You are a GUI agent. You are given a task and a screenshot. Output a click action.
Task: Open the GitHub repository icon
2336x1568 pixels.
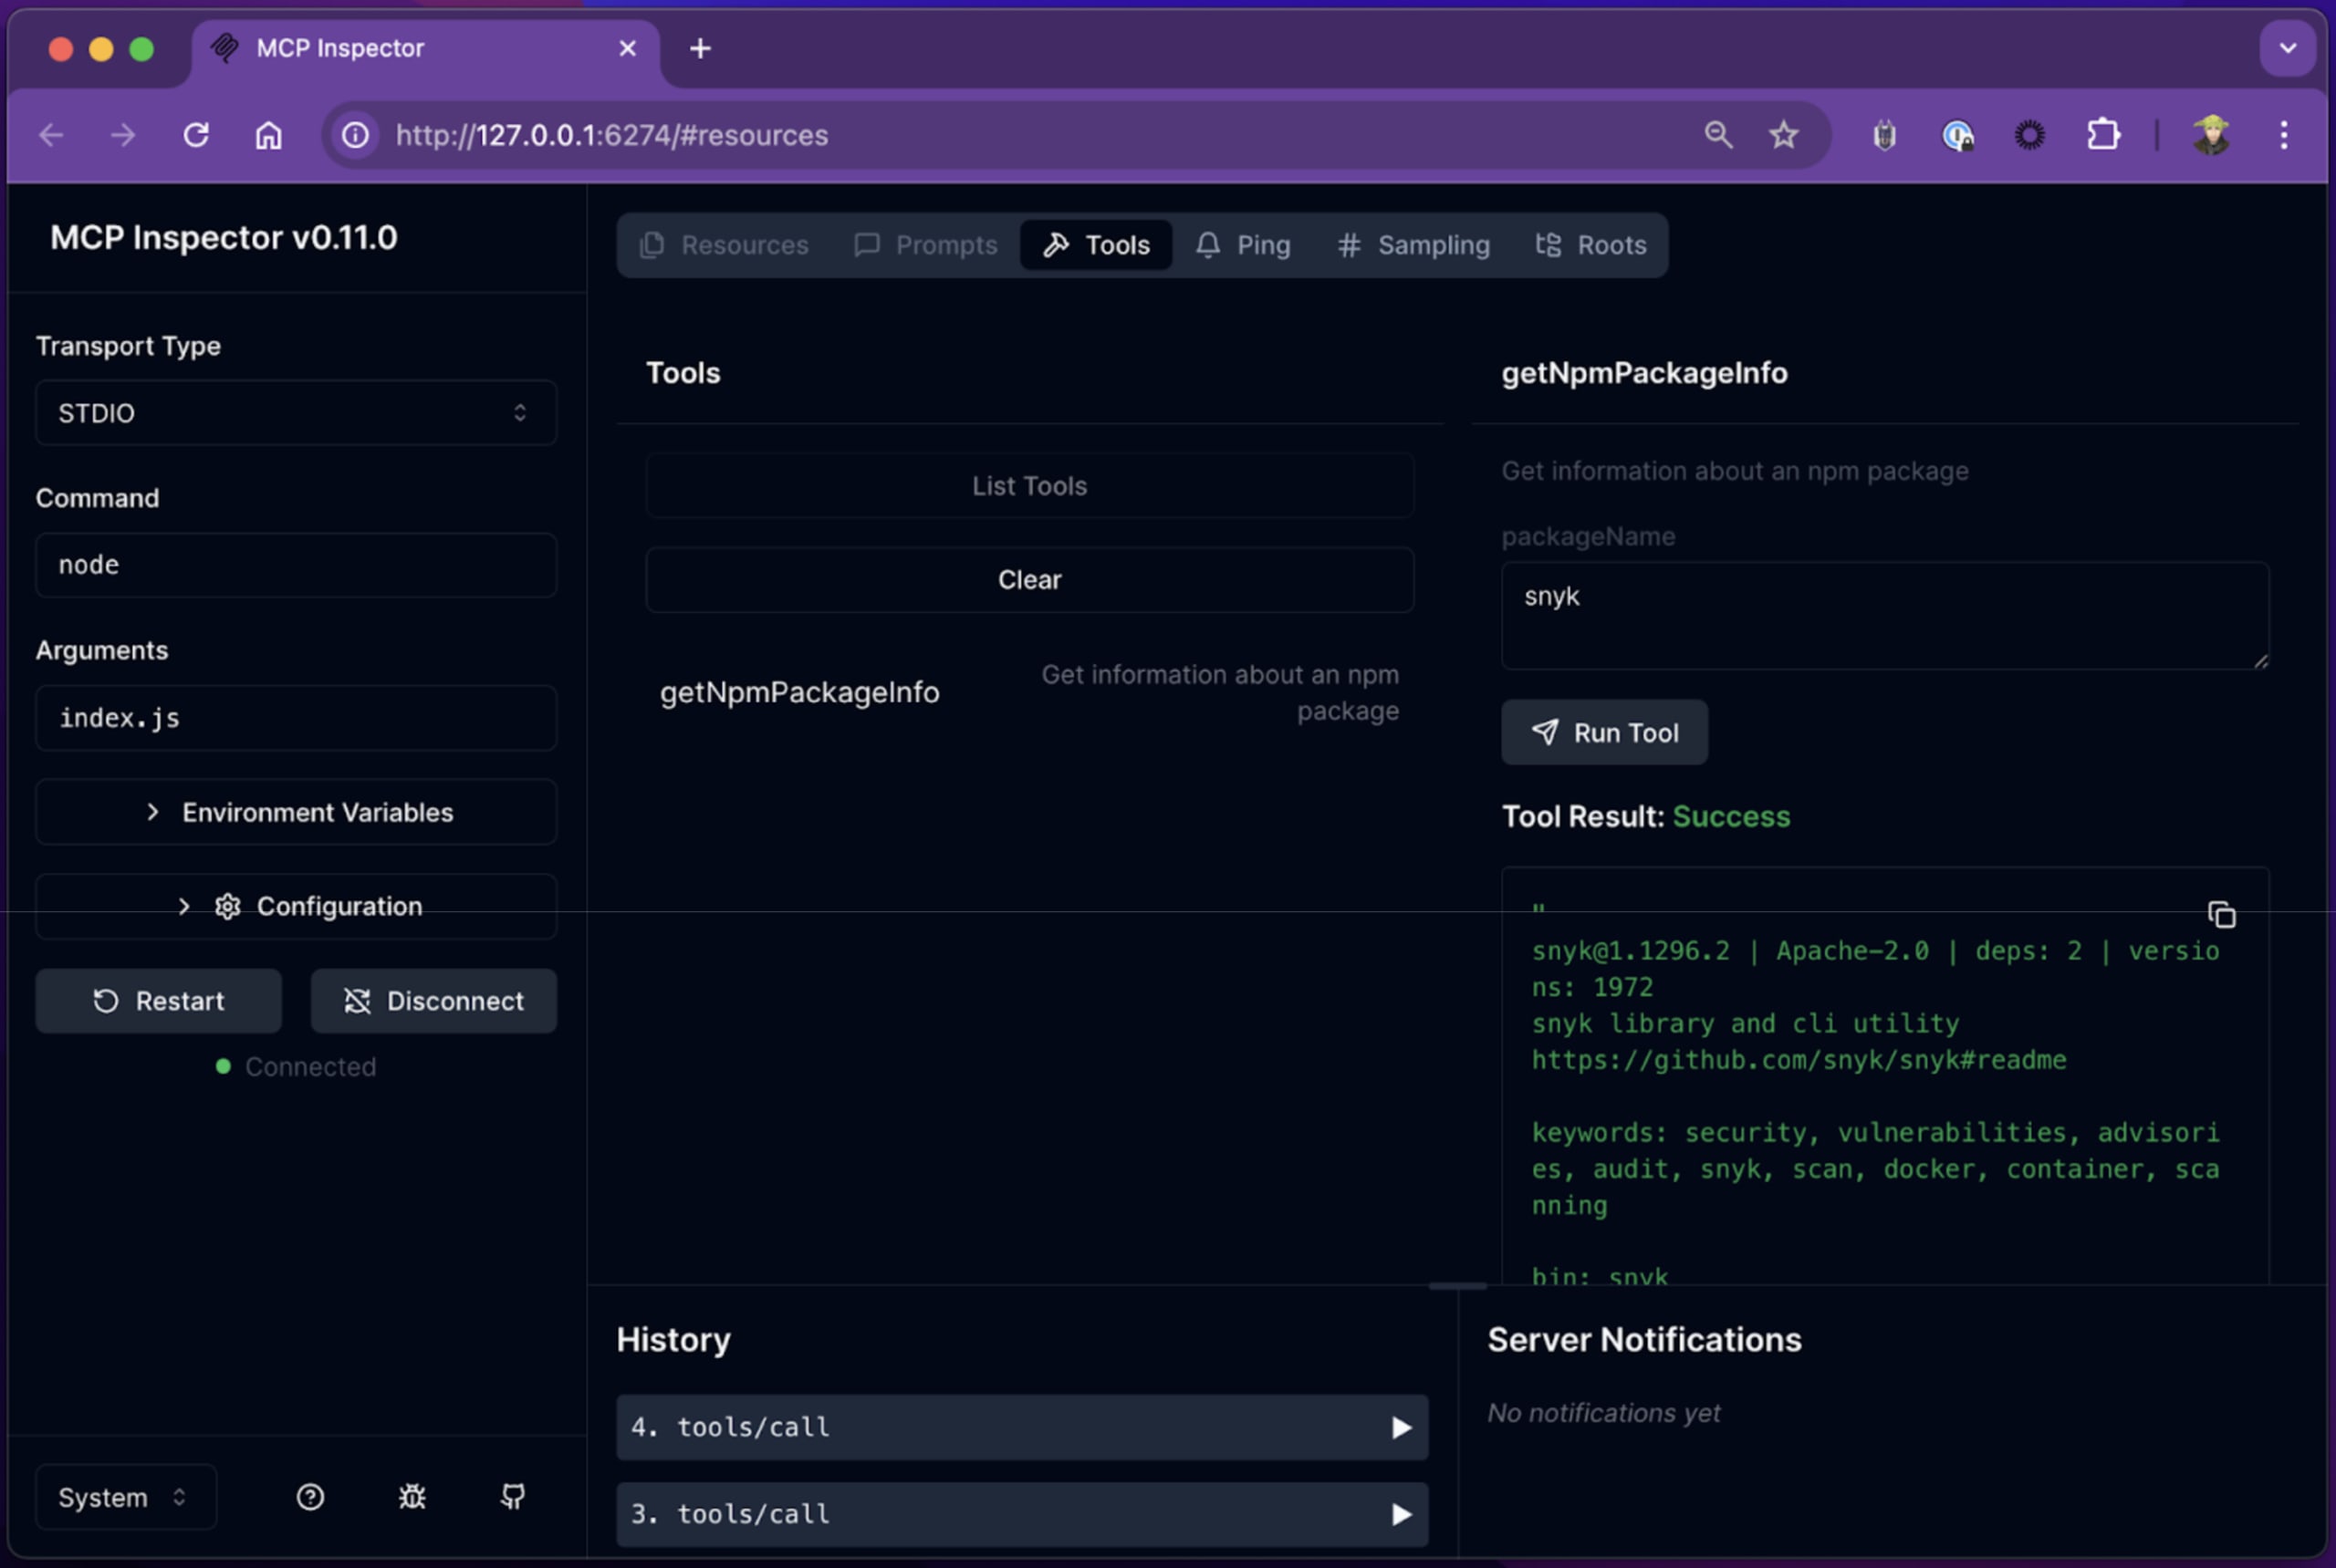[513, 1497]
